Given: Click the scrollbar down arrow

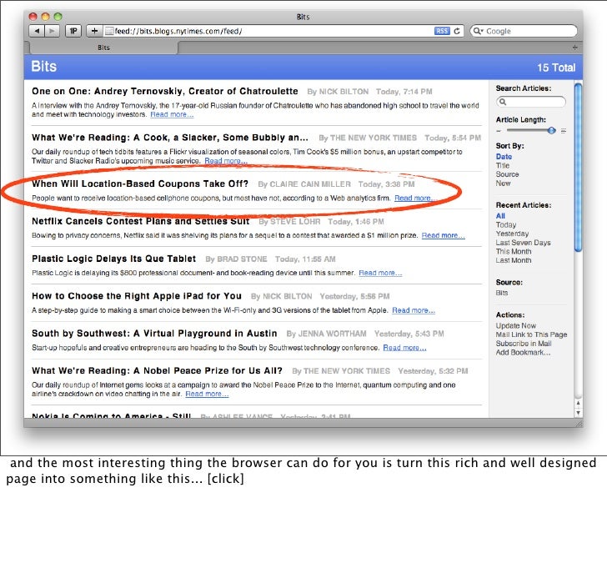Looking at the screenshot, I should 579,413.
